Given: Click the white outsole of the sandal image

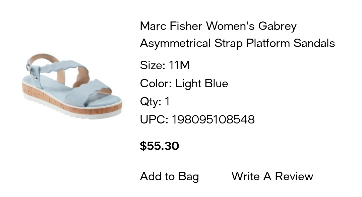Looking at the screenshot, I should [77, 113].
